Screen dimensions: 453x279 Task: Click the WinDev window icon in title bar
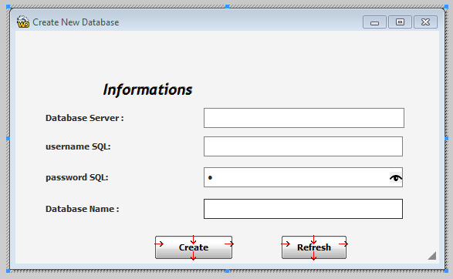(x=23, y=22)
